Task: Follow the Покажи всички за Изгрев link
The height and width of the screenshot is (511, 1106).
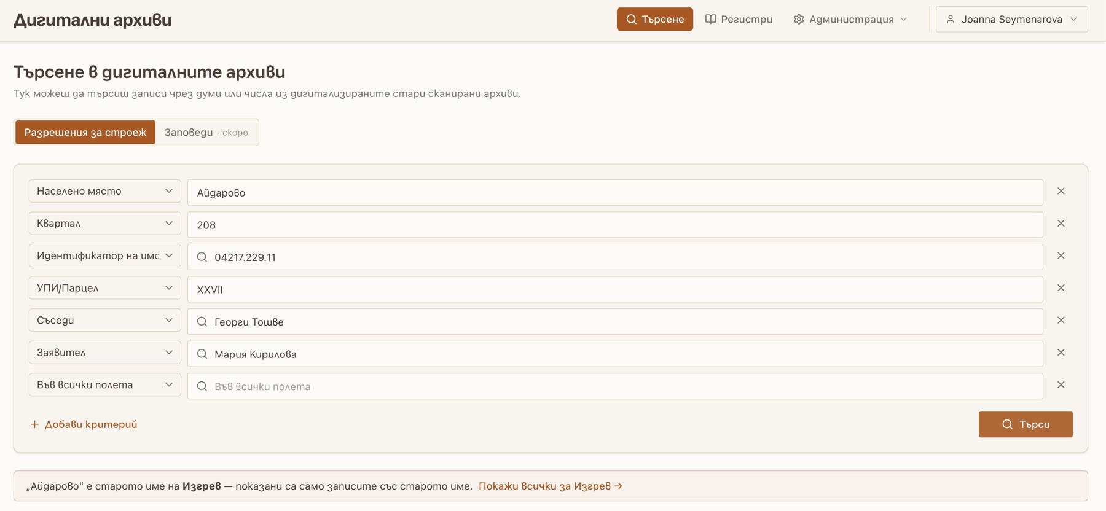Action: point(551,486)
